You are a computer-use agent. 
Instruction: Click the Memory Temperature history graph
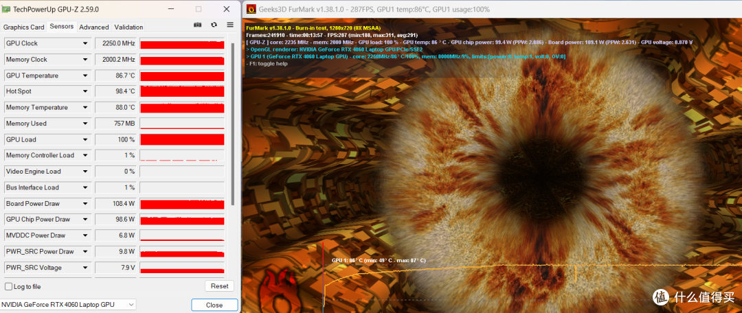182,107
